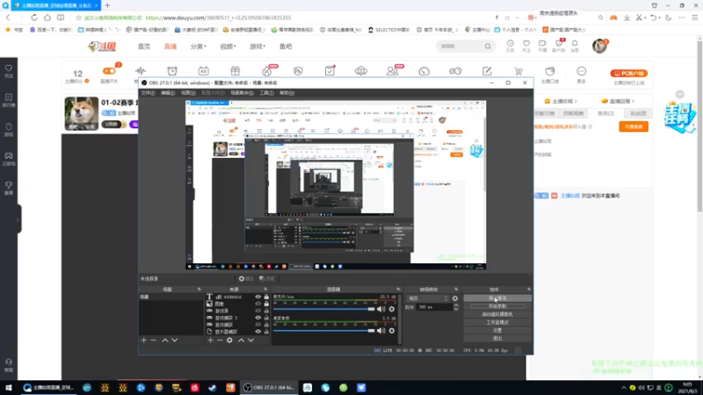Add a new source with the plus icon
The height and width of the screenshot is (395, 703).
coord(210,341)
